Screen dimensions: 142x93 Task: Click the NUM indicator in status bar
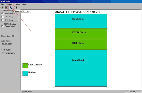coord(133,91)
